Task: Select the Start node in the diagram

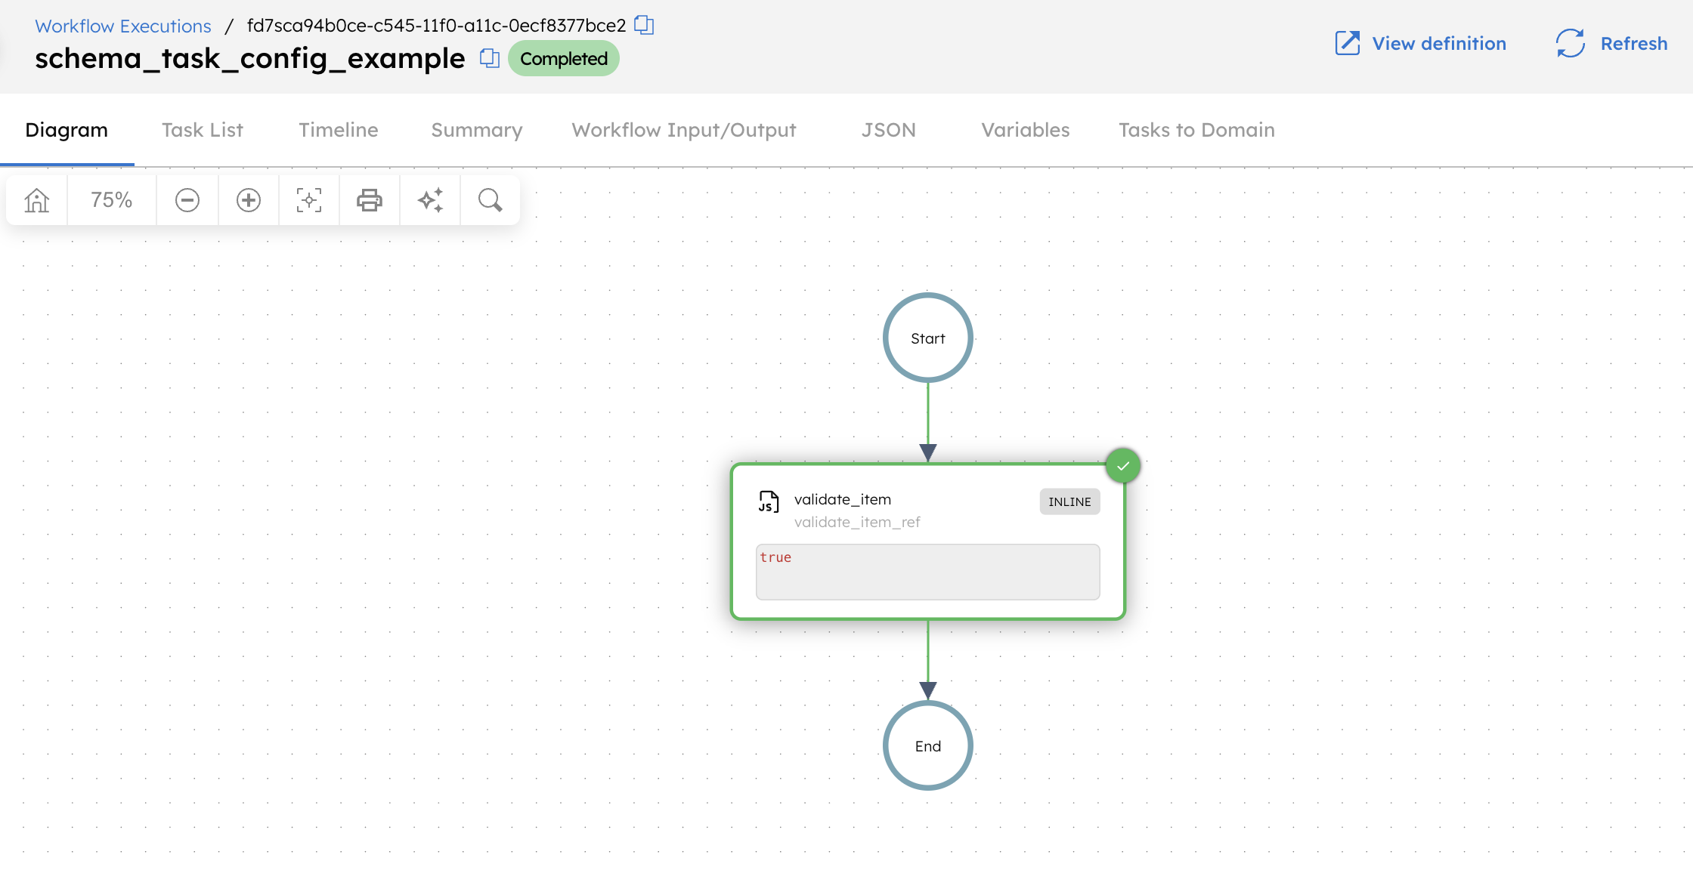Action: tap(927, 338)
